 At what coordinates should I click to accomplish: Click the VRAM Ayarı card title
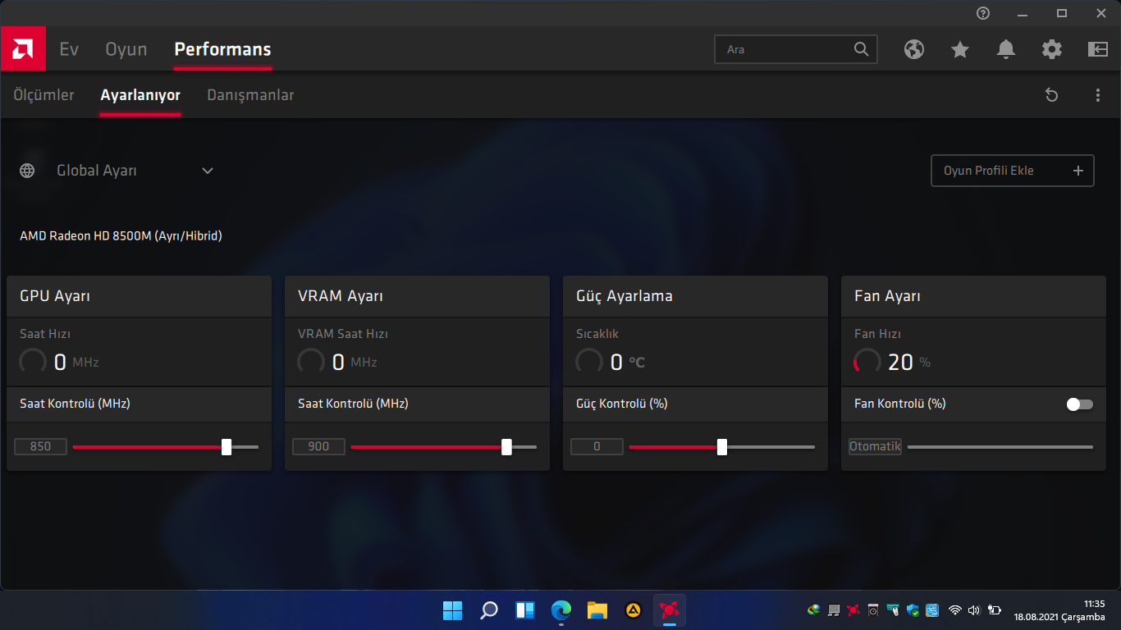(341, 296)
